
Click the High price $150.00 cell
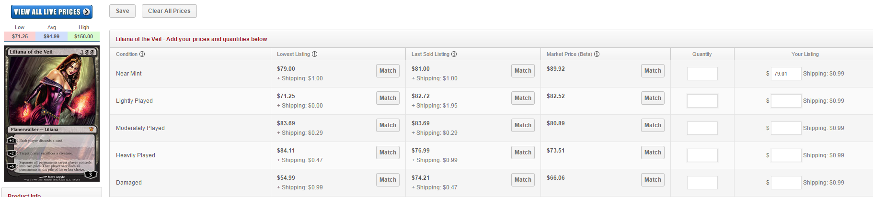[83, 36]
